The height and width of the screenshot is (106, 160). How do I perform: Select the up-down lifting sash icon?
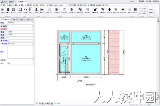pyautogui.click(x=110, y=10)
